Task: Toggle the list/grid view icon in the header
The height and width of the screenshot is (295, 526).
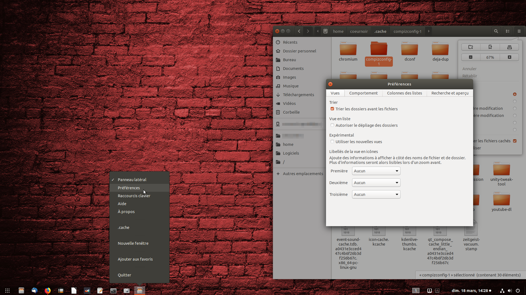Action: (x=508, y=31)
